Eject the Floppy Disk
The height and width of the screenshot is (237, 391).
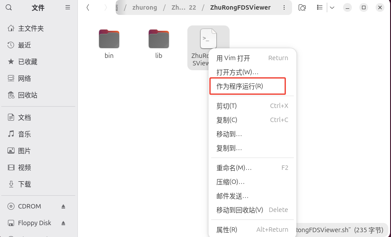click(63, 223)
